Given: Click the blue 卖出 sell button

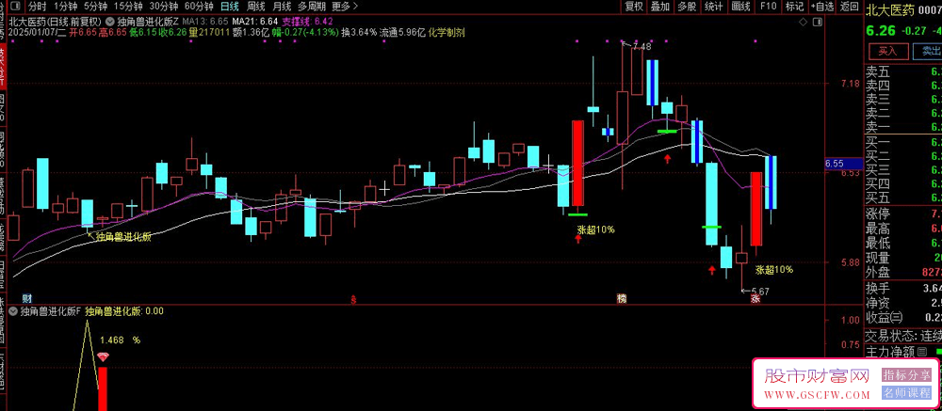Looking at the screenshot, I should pos(927,51).
